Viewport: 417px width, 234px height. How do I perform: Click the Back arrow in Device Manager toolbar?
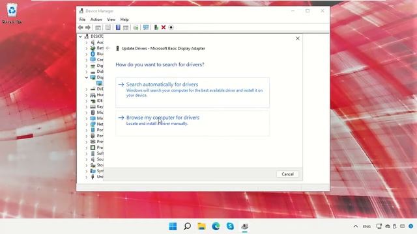(81, 27)
